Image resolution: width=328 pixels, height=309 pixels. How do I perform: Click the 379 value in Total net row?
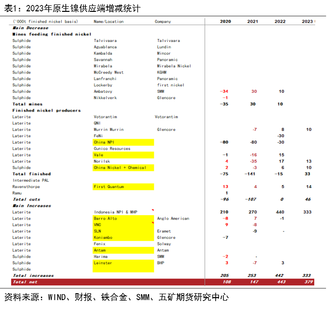[x=308, y=282]
